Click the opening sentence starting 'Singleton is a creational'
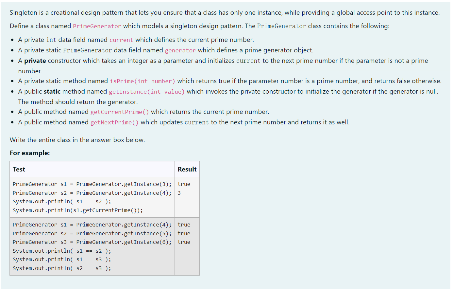Image resolution: width=453 pixels, height=289 pixels. pos(225,12)
